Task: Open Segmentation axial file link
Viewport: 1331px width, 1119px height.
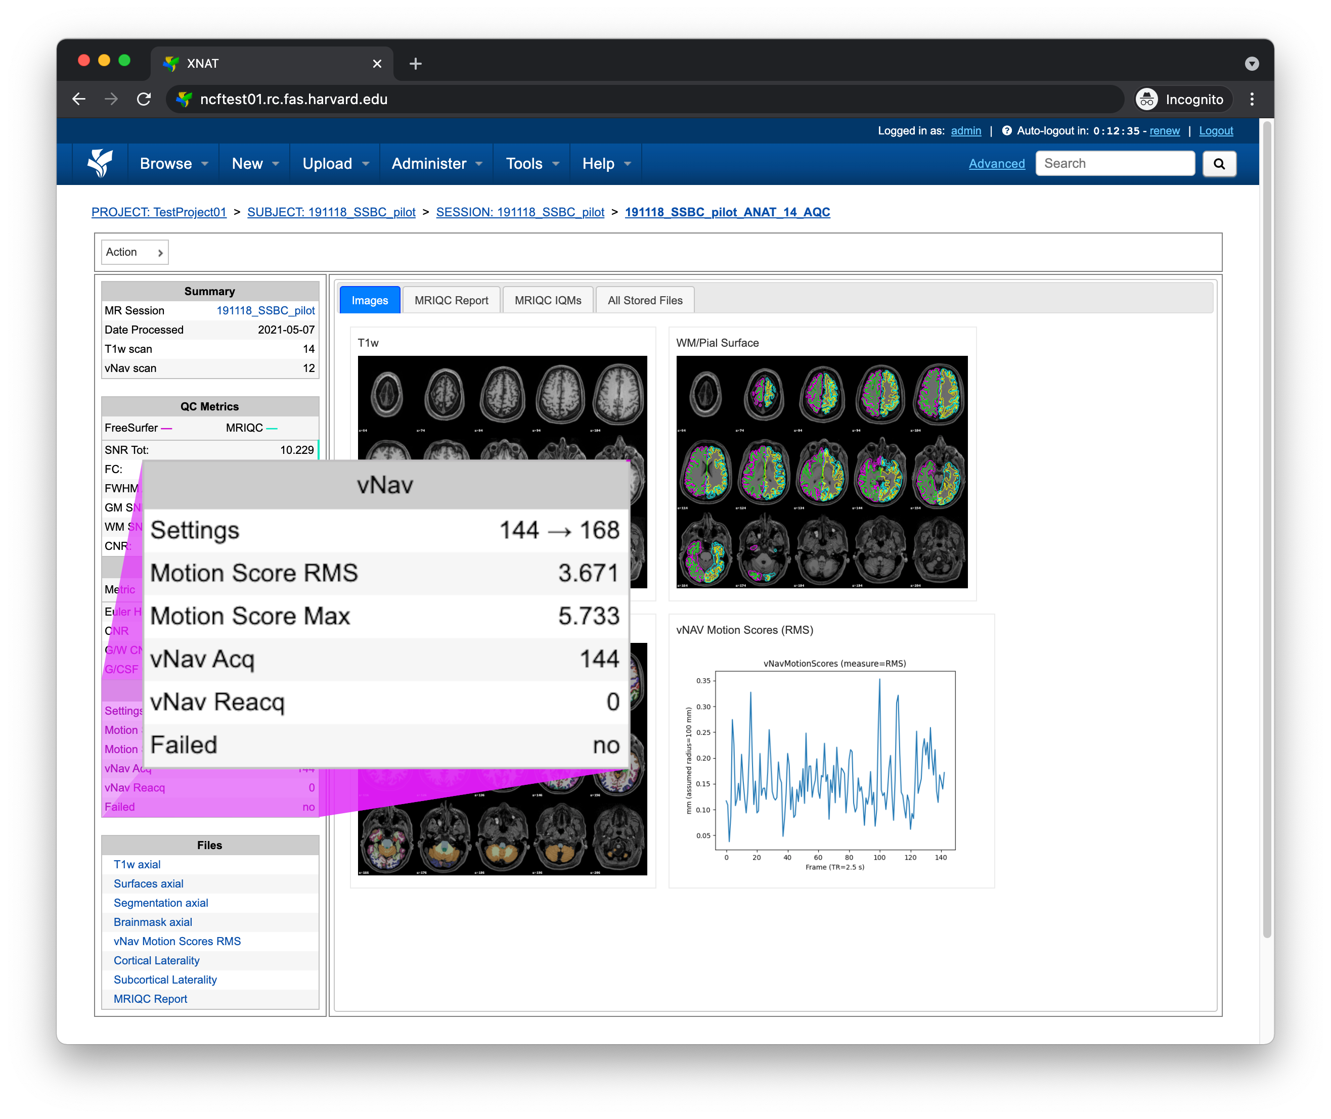Action: click(x=161, y=903)
